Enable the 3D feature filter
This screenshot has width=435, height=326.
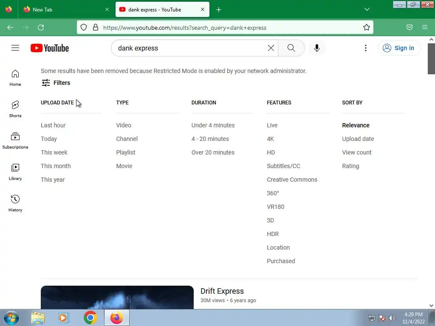271,220
